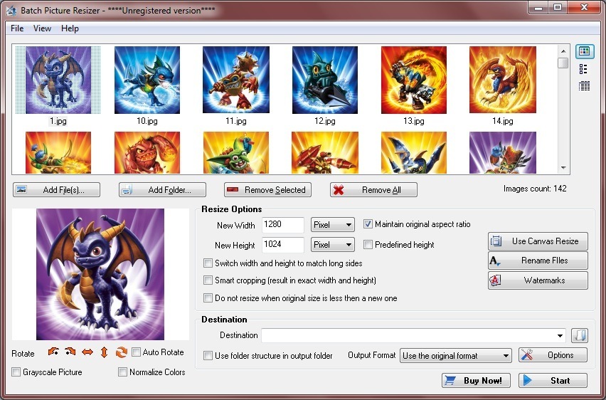Click the thumbnail list scrollbar handle
Viewport: 606px width, 400px height.
click(563, 63)
